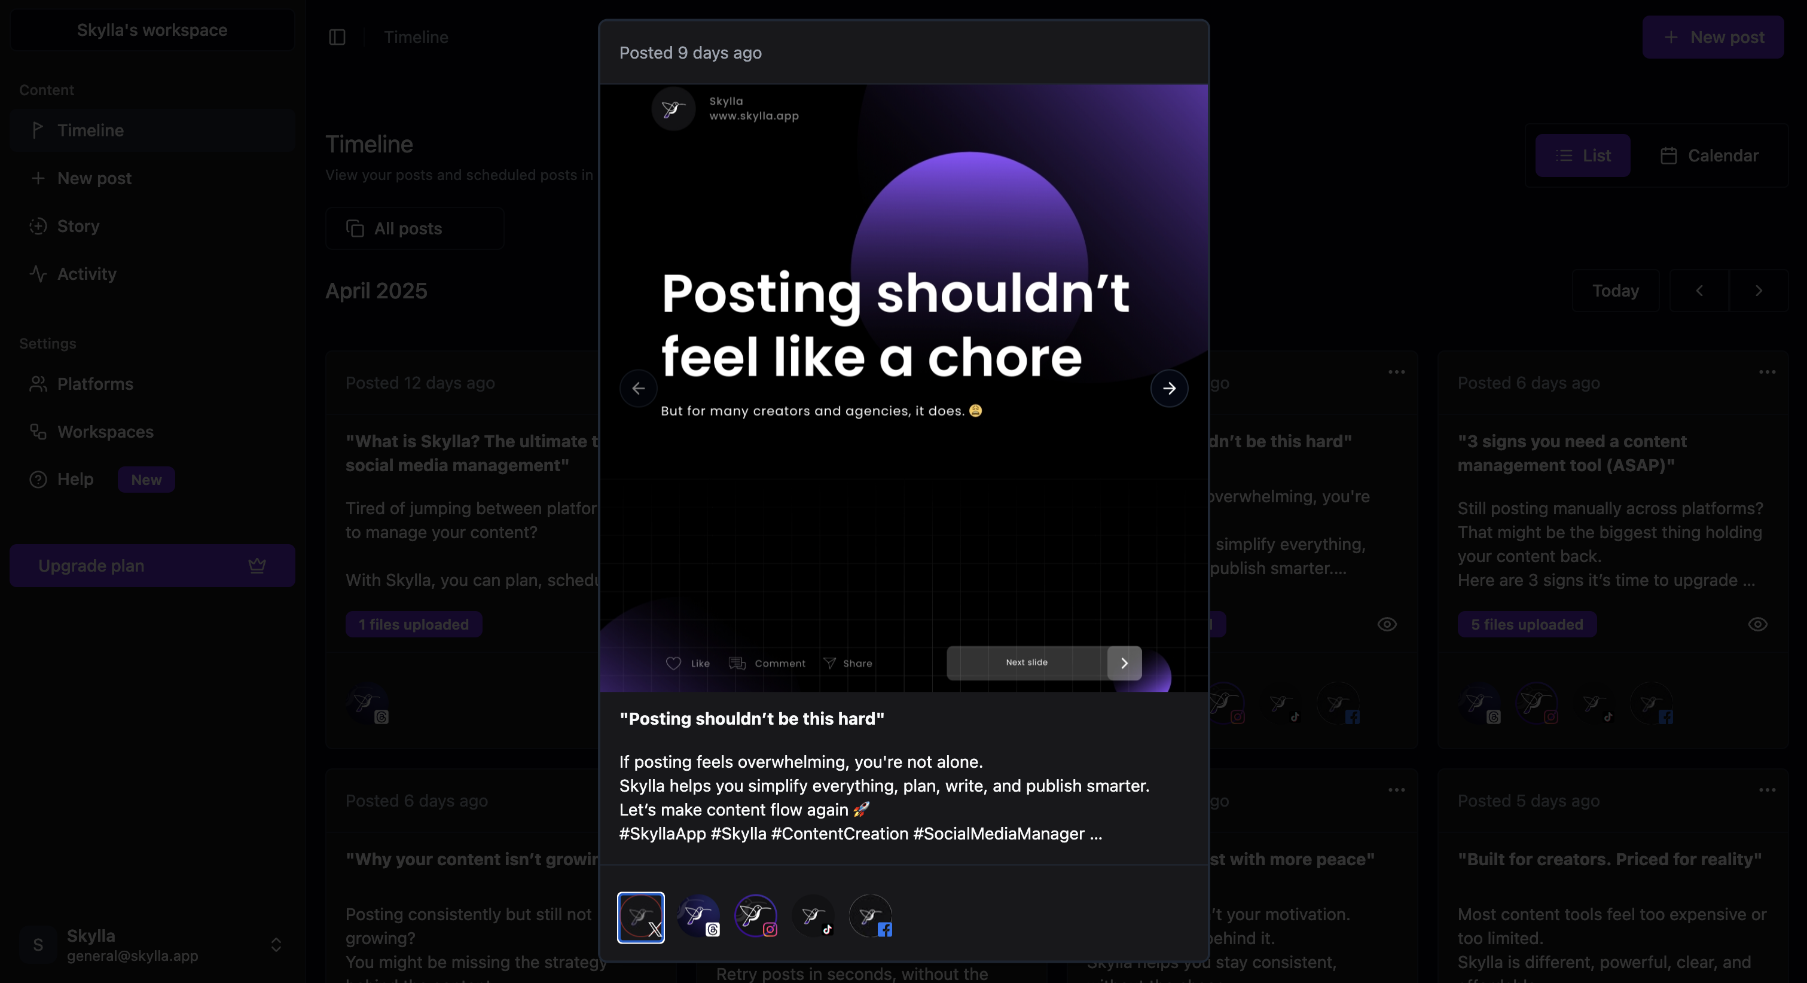This screenshot has width=1807, height=983.
Task: Click the crown icon on Upgrade plan
Action: (x=258, y=566)
